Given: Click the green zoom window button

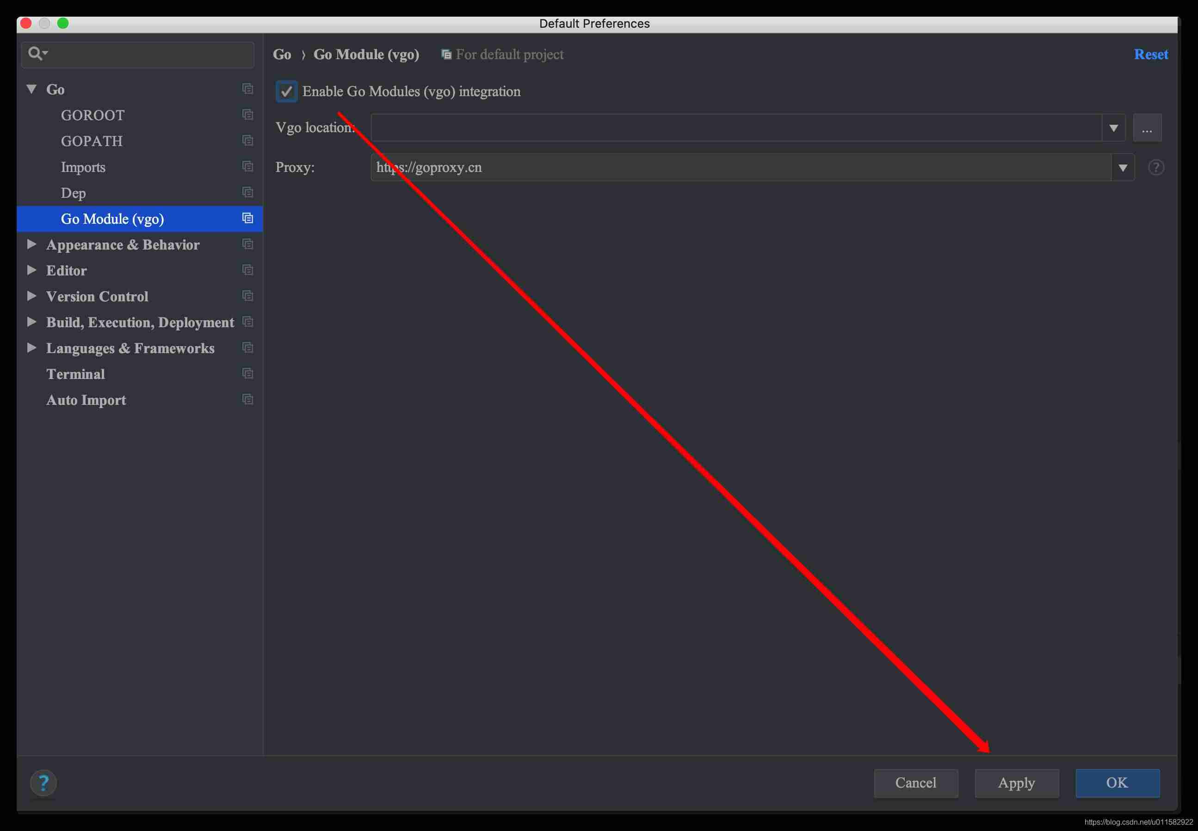Looking at the screenshot, I should tap(63, 23).
